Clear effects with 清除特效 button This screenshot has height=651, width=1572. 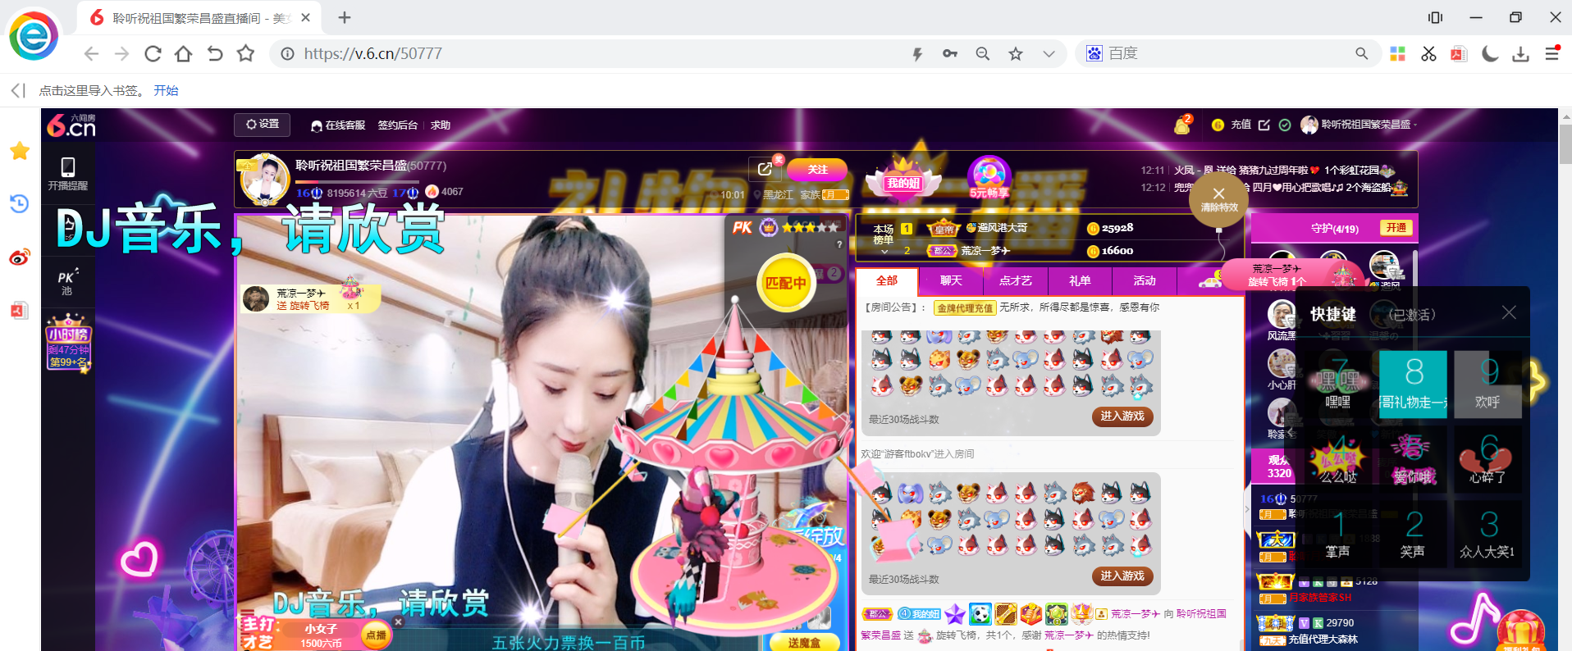1218,199
